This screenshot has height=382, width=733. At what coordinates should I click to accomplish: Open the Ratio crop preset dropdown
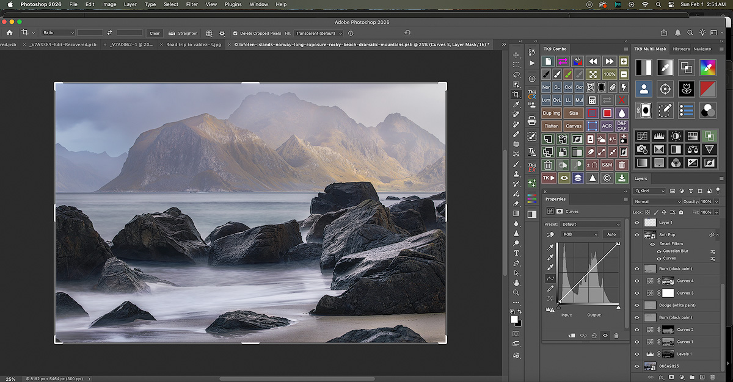[x=58, y=33]
